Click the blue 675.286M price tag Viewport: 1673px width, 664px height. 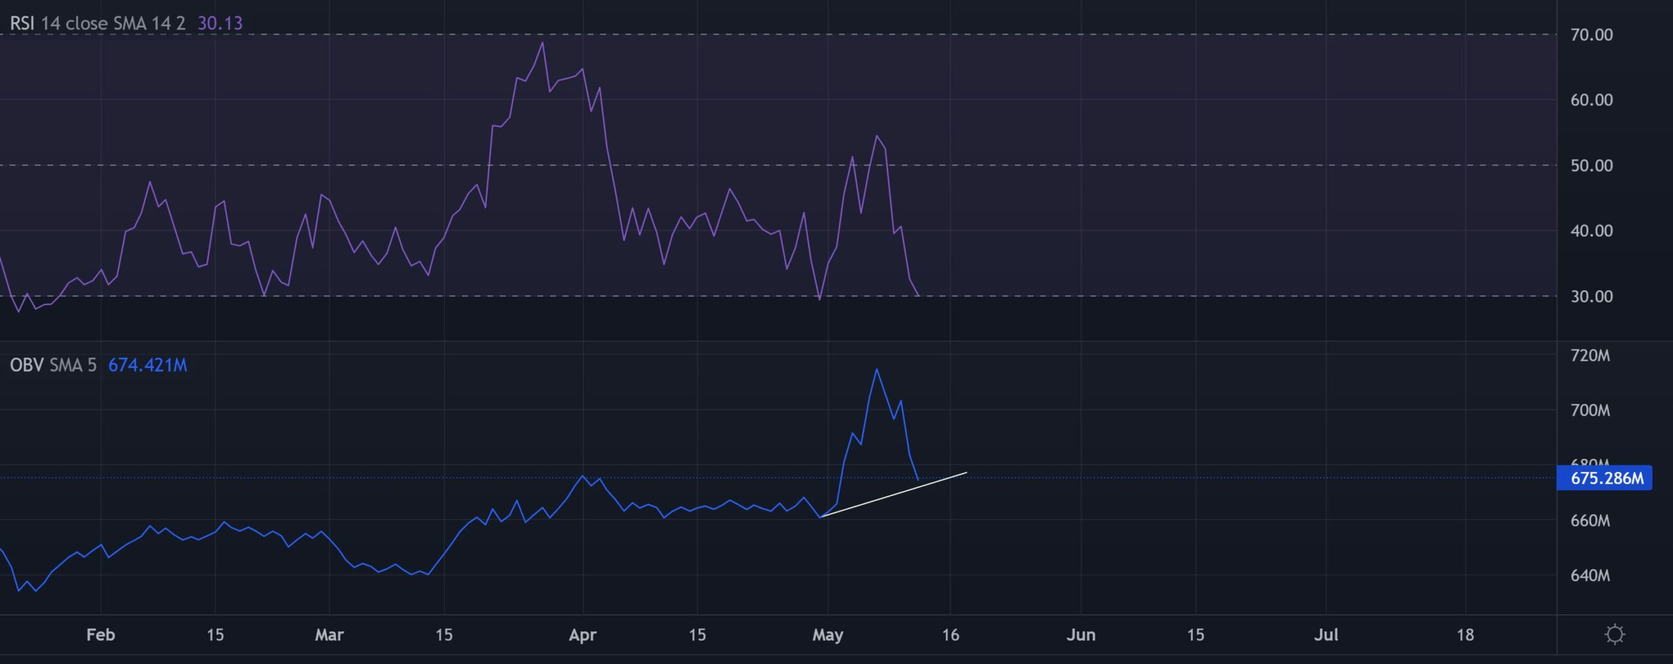(1605, 478)
